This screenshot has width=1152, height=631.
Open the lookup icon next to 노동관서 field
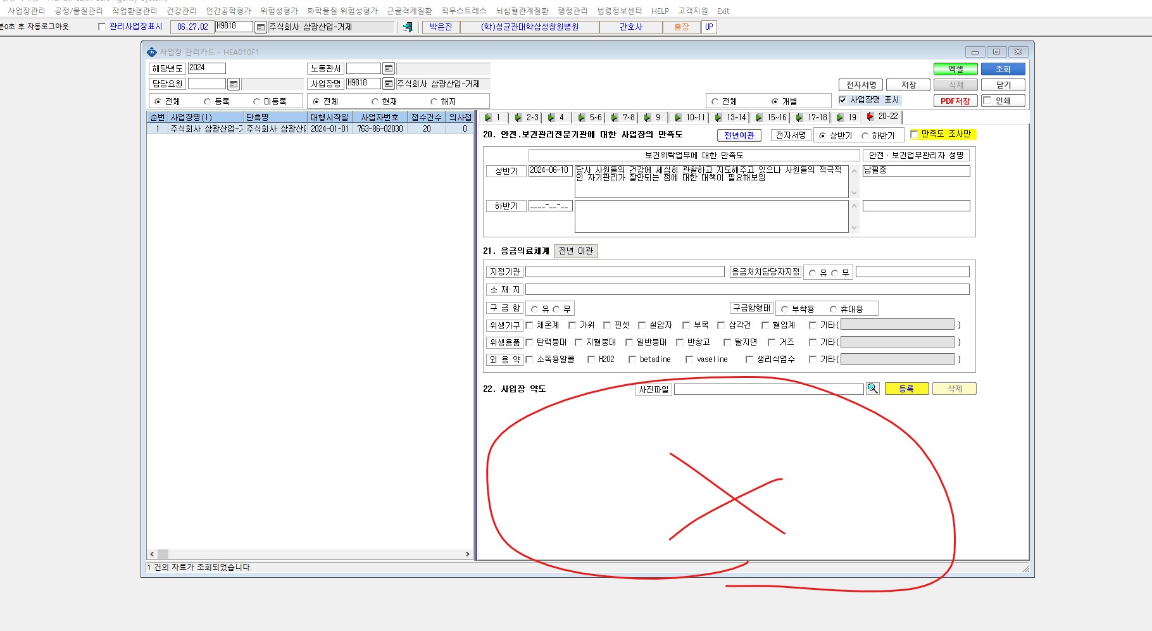coord(389,68)
